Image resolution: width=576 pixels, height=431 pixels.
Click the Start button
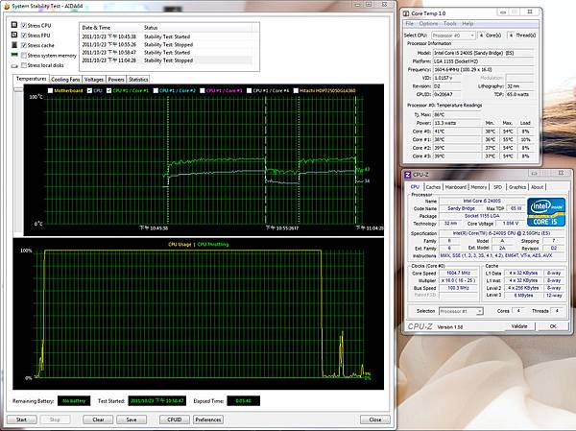tap(22, 419)
